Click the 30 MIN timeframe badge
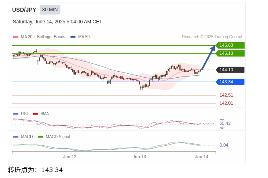Viewport: 268px width, 178px height. (x=50, y=10)
